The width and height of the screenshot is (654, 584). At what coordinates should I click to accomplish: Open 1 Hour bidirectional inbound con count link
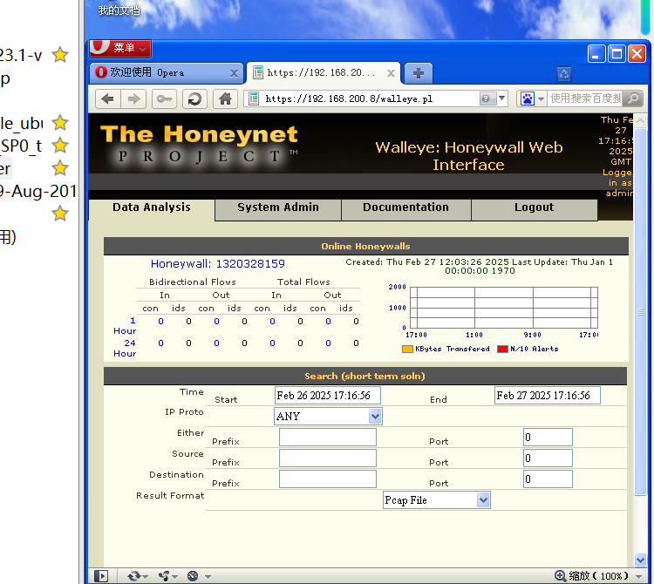160,322
